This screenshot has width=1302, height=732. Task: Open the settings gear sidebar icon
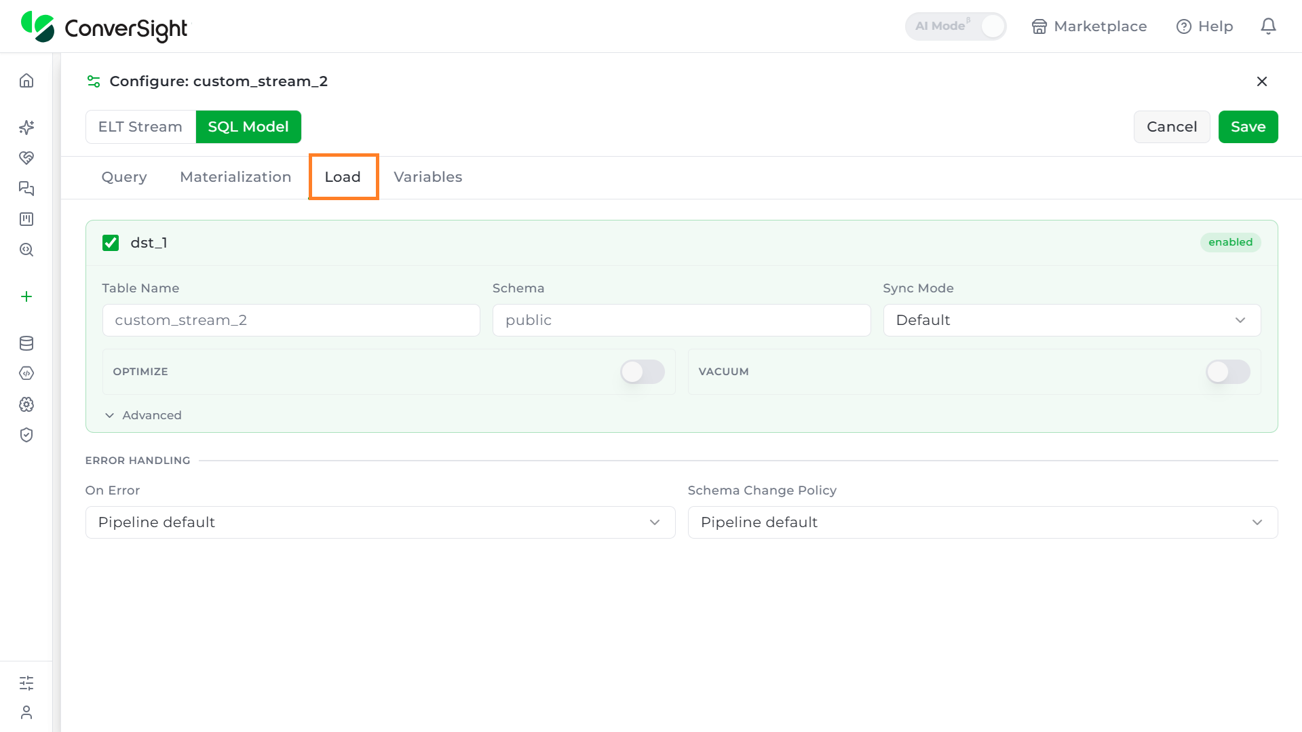(x=26, y=404)
